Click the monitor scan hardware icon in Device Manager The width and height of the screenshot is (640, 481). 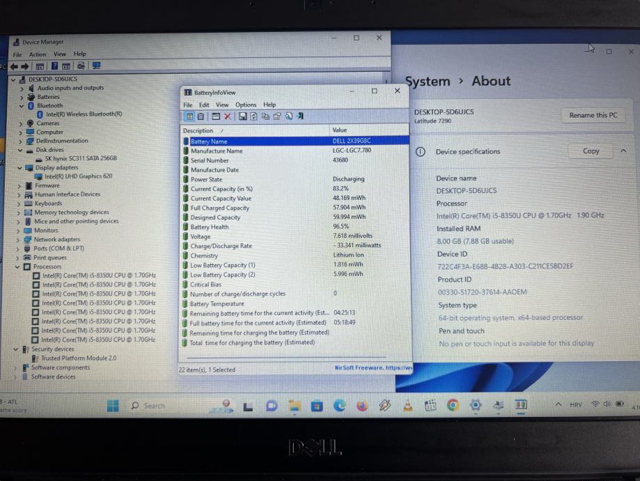click(x=96, y=66)
